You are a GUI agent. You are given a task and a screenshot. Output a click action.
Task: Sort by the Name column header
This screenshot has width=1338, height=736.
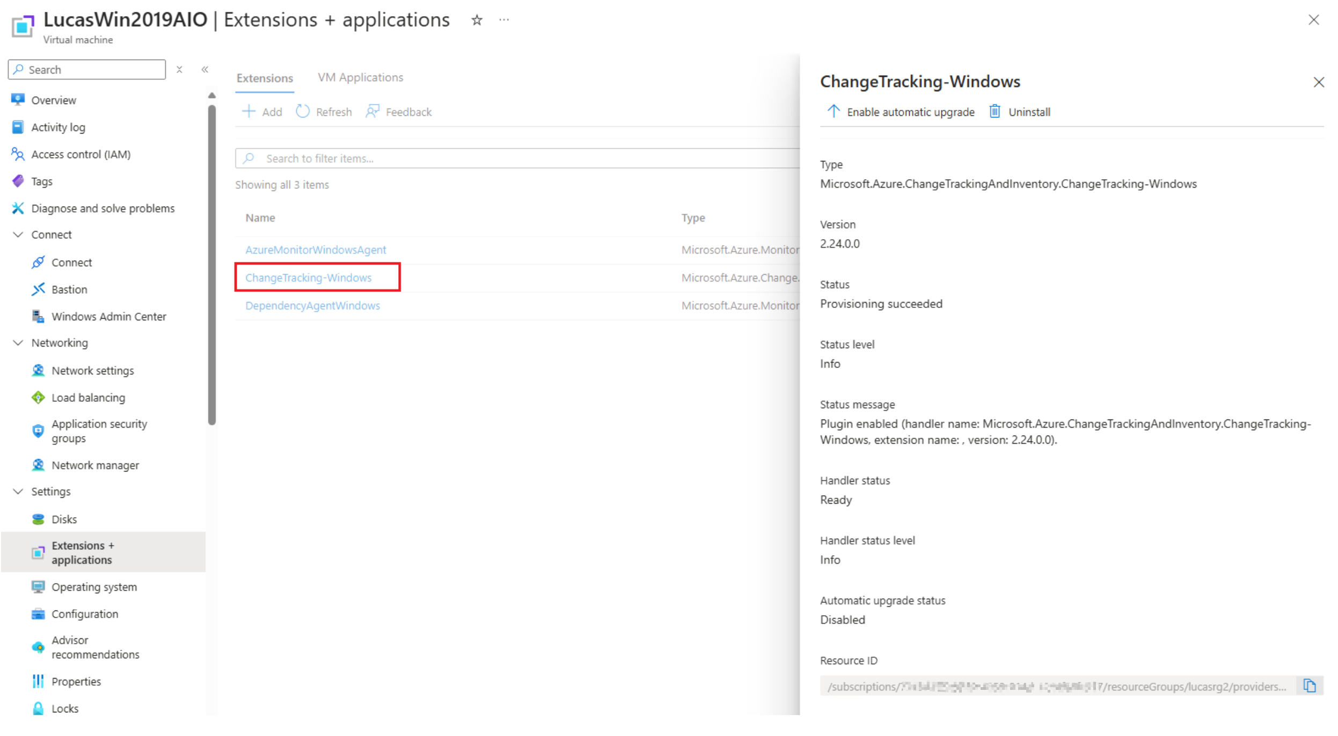tap(260, 218)
